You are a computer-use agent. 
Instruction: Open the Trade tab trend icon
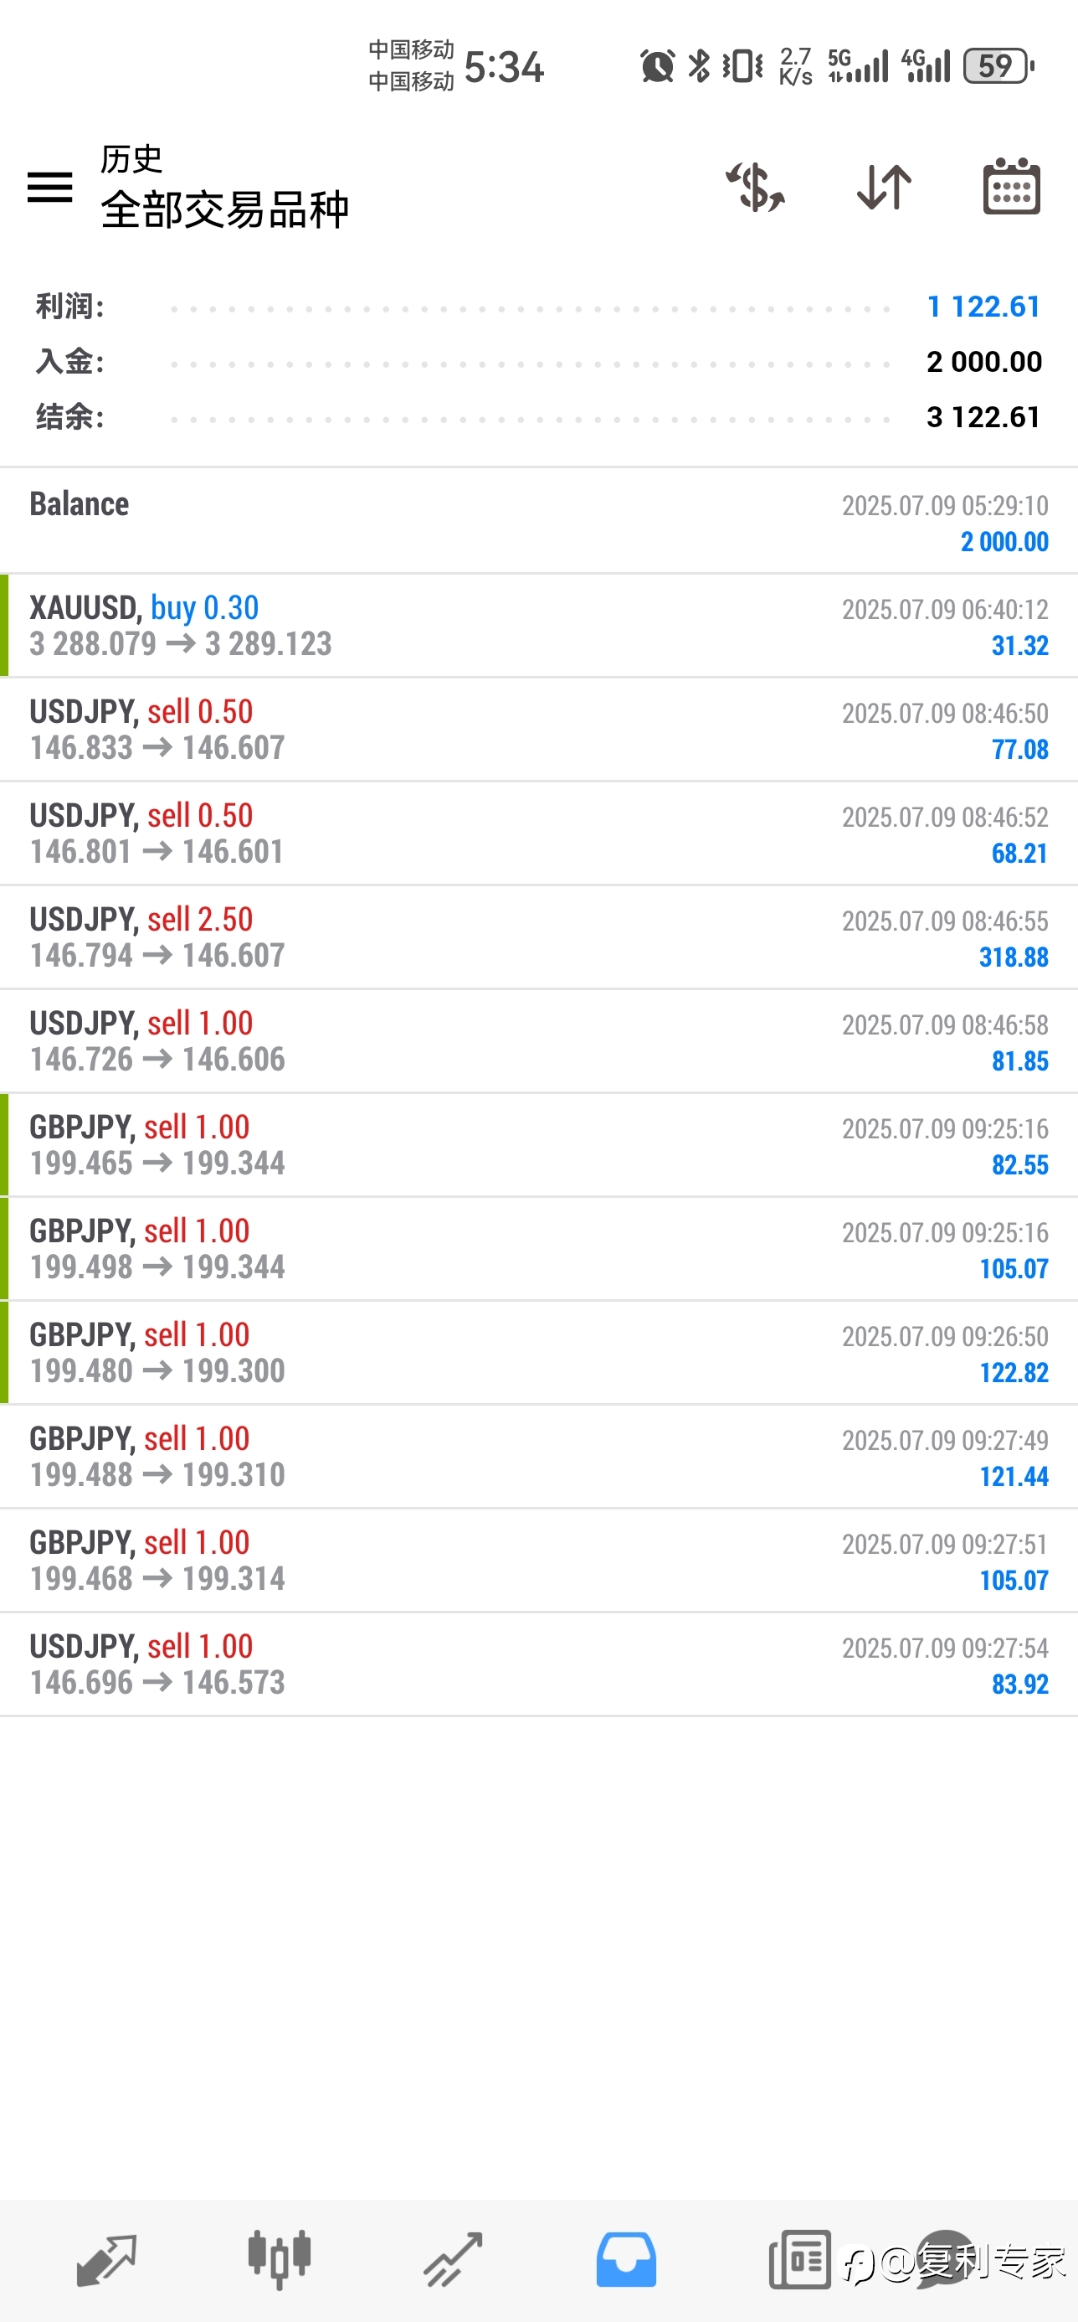[x=453, y=2260]
